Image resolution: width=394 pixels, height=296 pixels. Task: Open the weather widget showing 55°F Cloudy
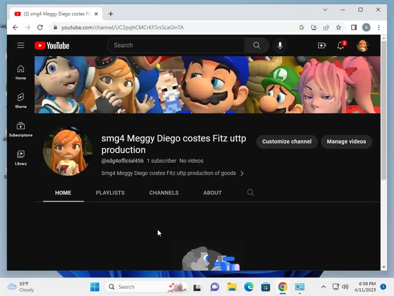point(21,287)
